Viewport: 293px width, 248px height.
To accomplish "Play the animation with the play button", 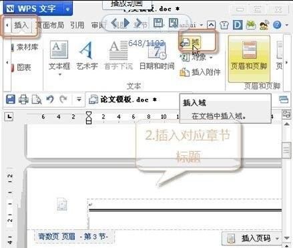I will click(127, 23).
